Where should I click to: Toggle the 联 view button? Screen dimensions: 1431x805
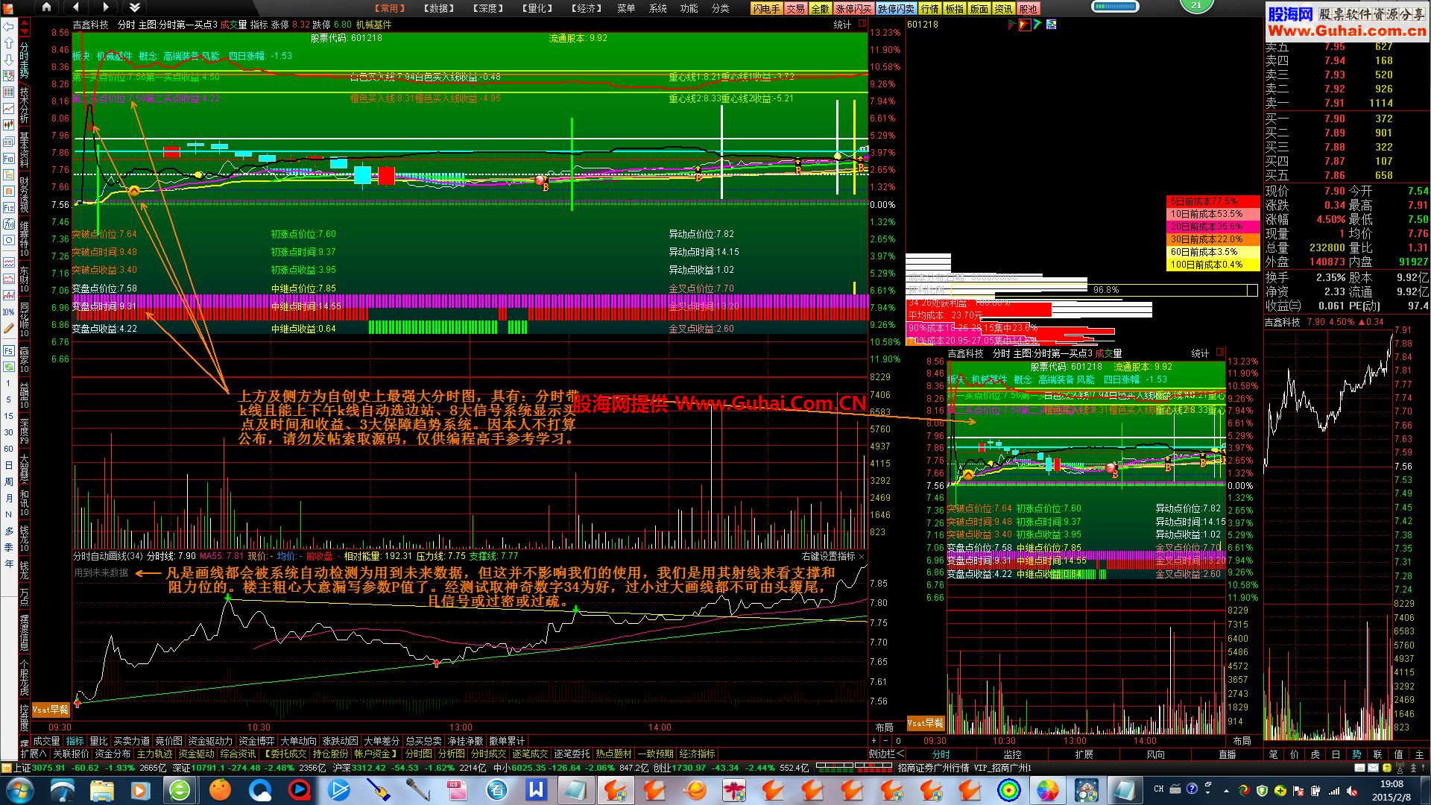coord(1377,754)
